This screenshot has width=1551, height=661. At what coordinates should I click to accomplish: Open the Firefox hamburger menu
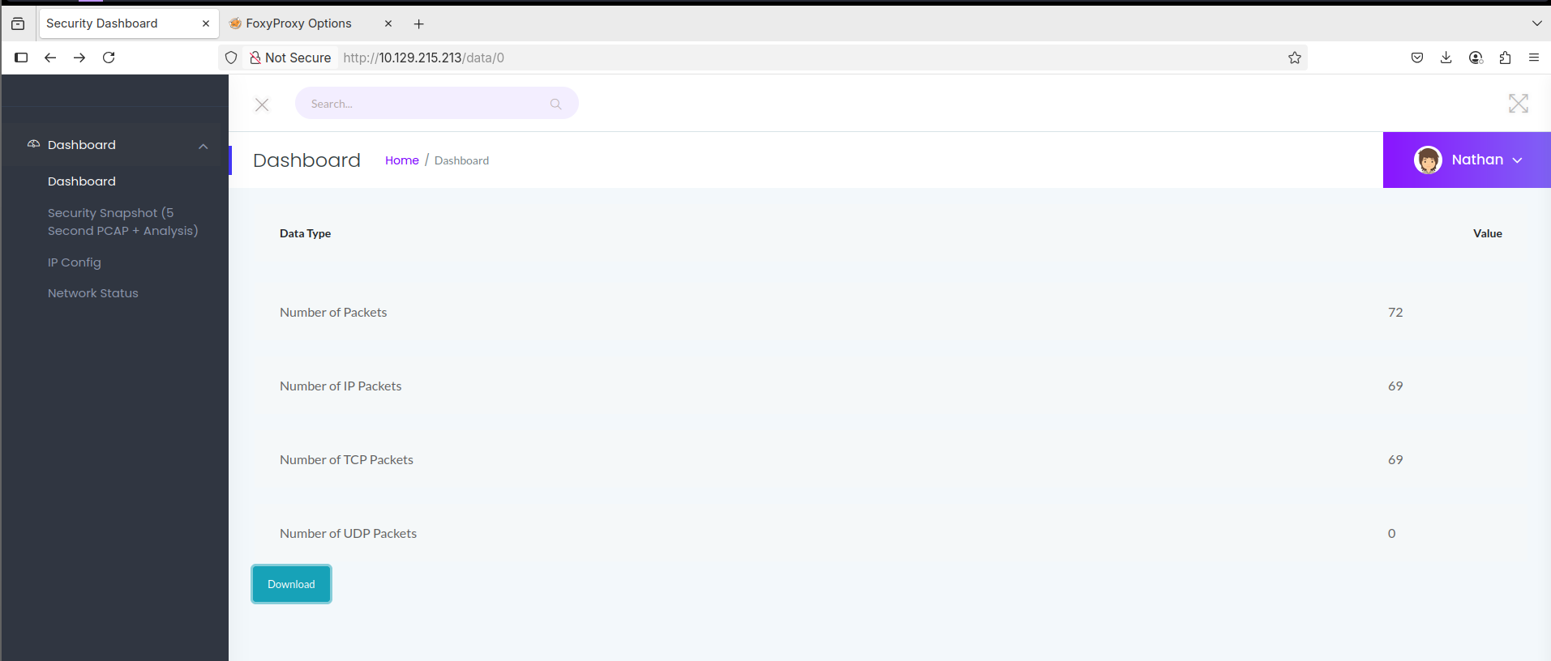[1534, 58]
